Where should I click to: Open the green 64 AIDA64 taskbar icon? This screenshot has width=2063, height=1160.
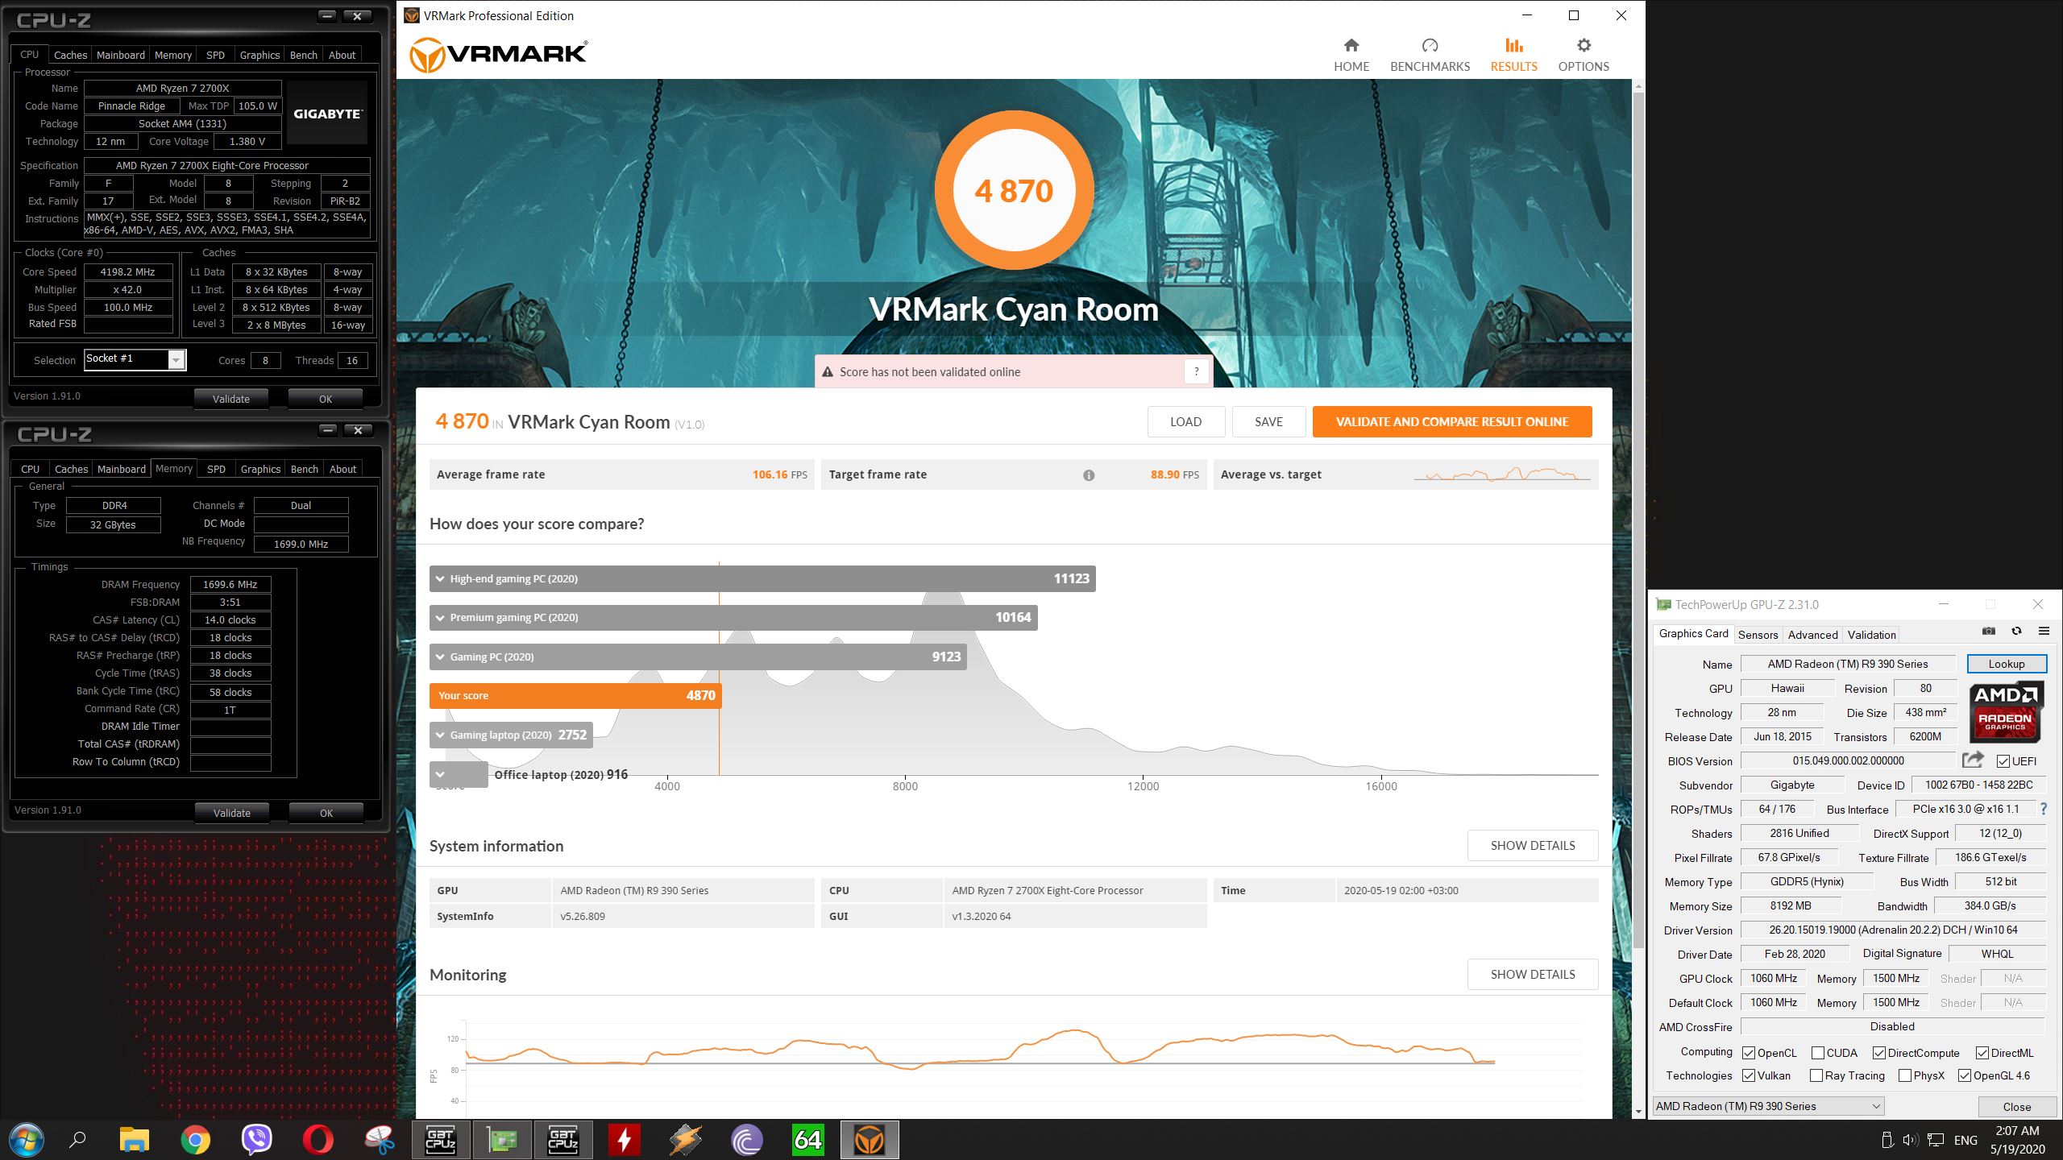coord(807,1140)
